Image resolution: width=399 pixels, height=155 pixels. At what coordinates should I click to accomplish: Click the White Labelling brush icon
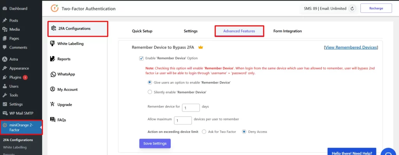(53, 44)
